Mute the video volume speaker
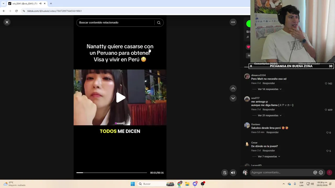Screen dimensions: 335x188 233,173
